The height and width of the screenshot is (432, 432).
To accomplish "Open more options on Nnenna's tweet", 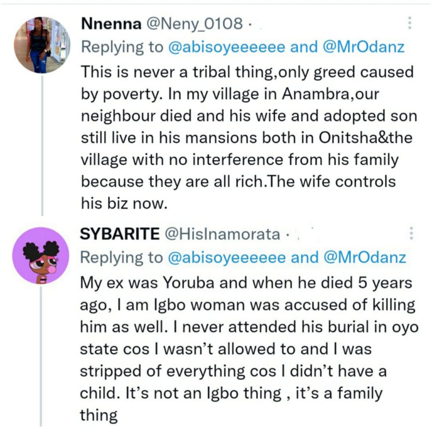I will [x=409, y=23].
